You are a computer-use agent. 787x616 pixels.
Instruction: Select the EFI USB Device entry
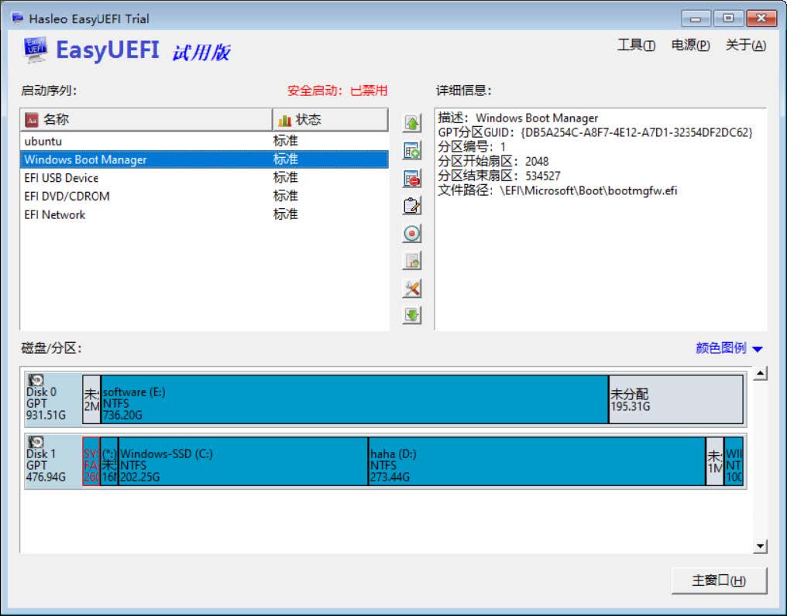(204, 178)
